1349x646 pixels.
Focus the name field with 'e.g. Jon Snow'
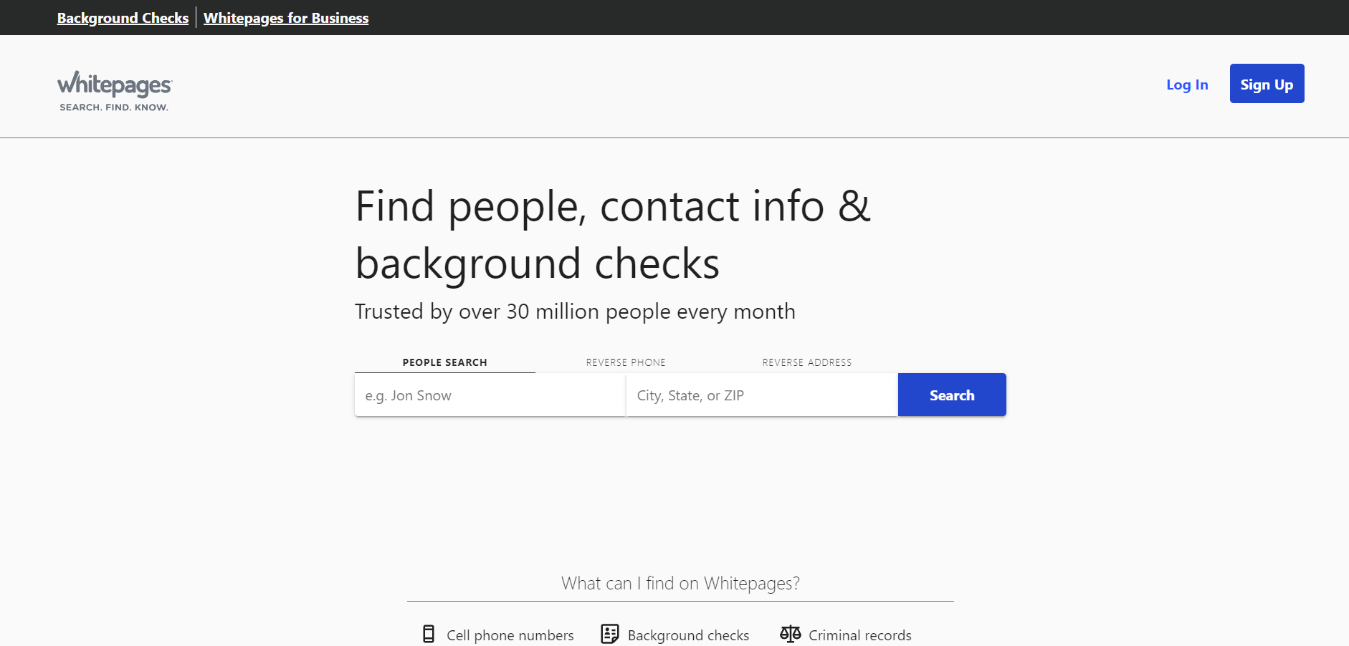pyautogui.click(x=490, y=395)
